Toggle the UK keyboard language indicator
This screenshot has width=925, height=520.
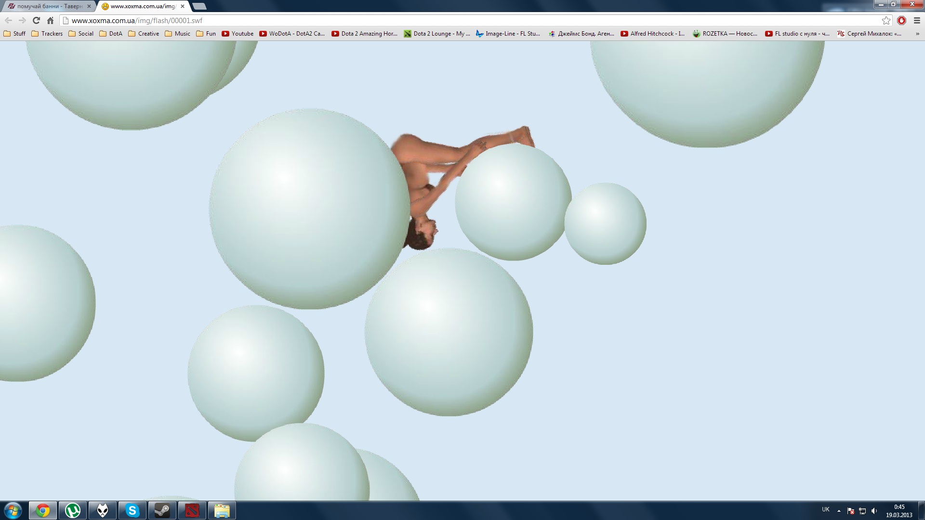coord(825,509)
